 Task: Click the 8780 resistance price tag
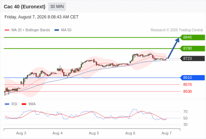pos(192,49)
